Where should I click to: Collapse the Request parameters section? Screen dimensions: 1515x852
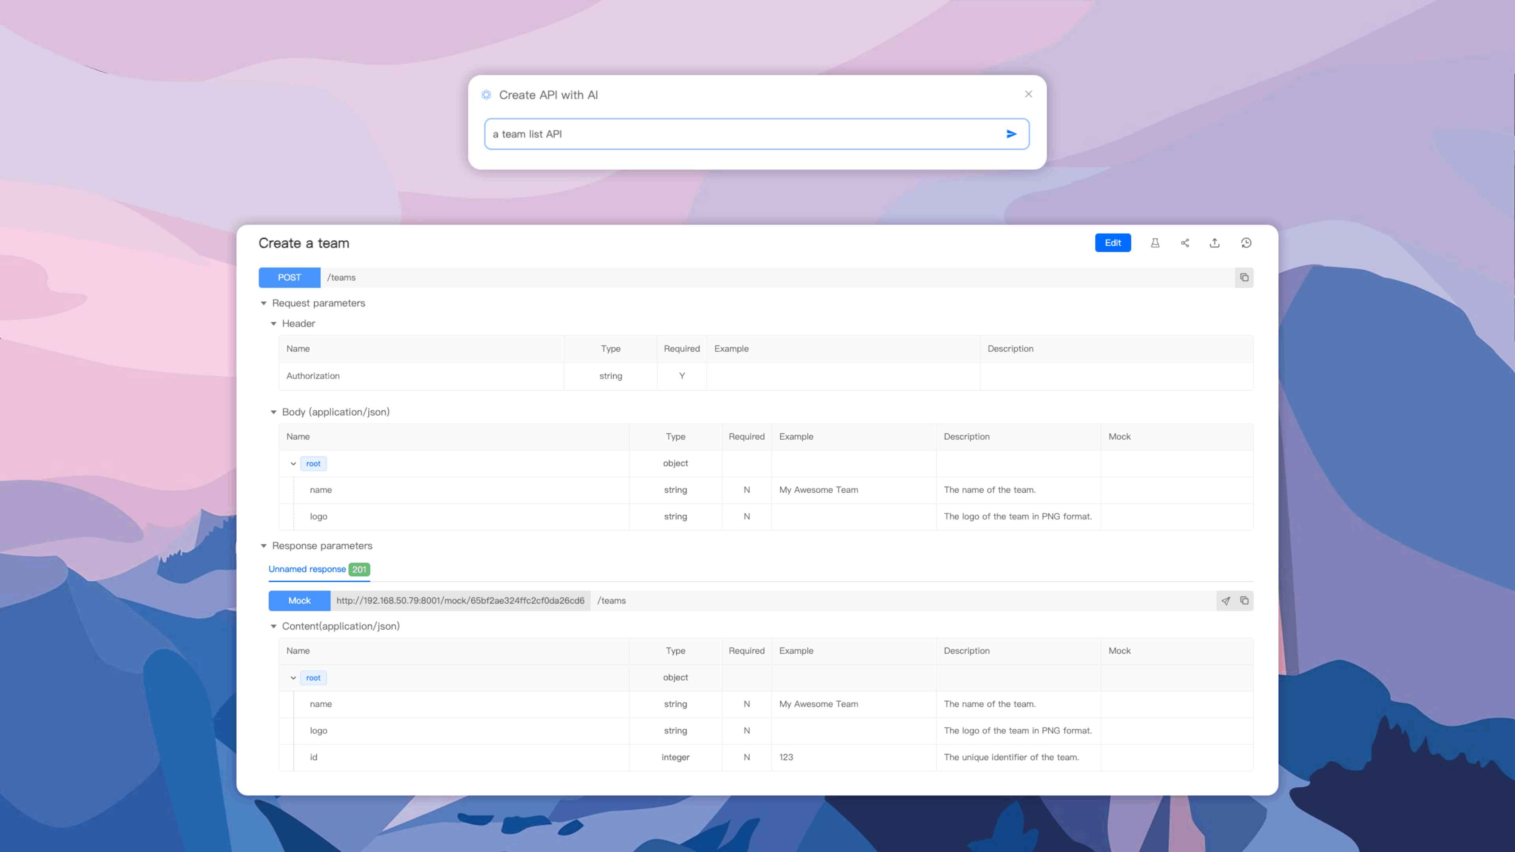point(264,303)
